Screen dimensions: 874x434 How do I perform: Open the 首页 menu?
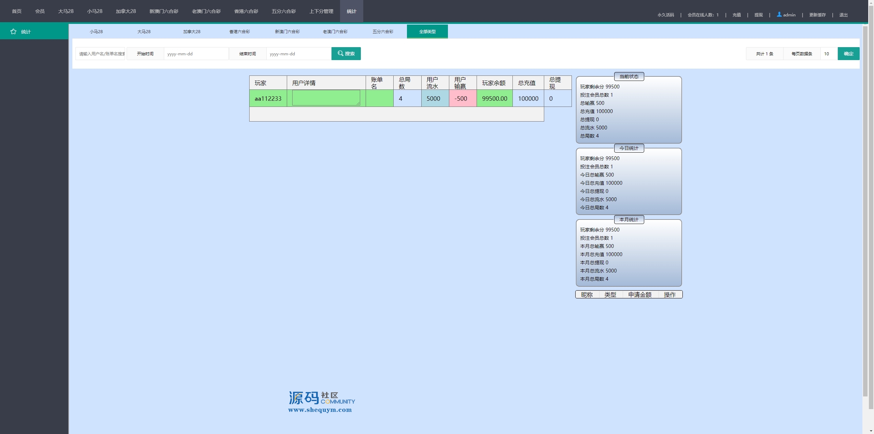coord(17,11)
